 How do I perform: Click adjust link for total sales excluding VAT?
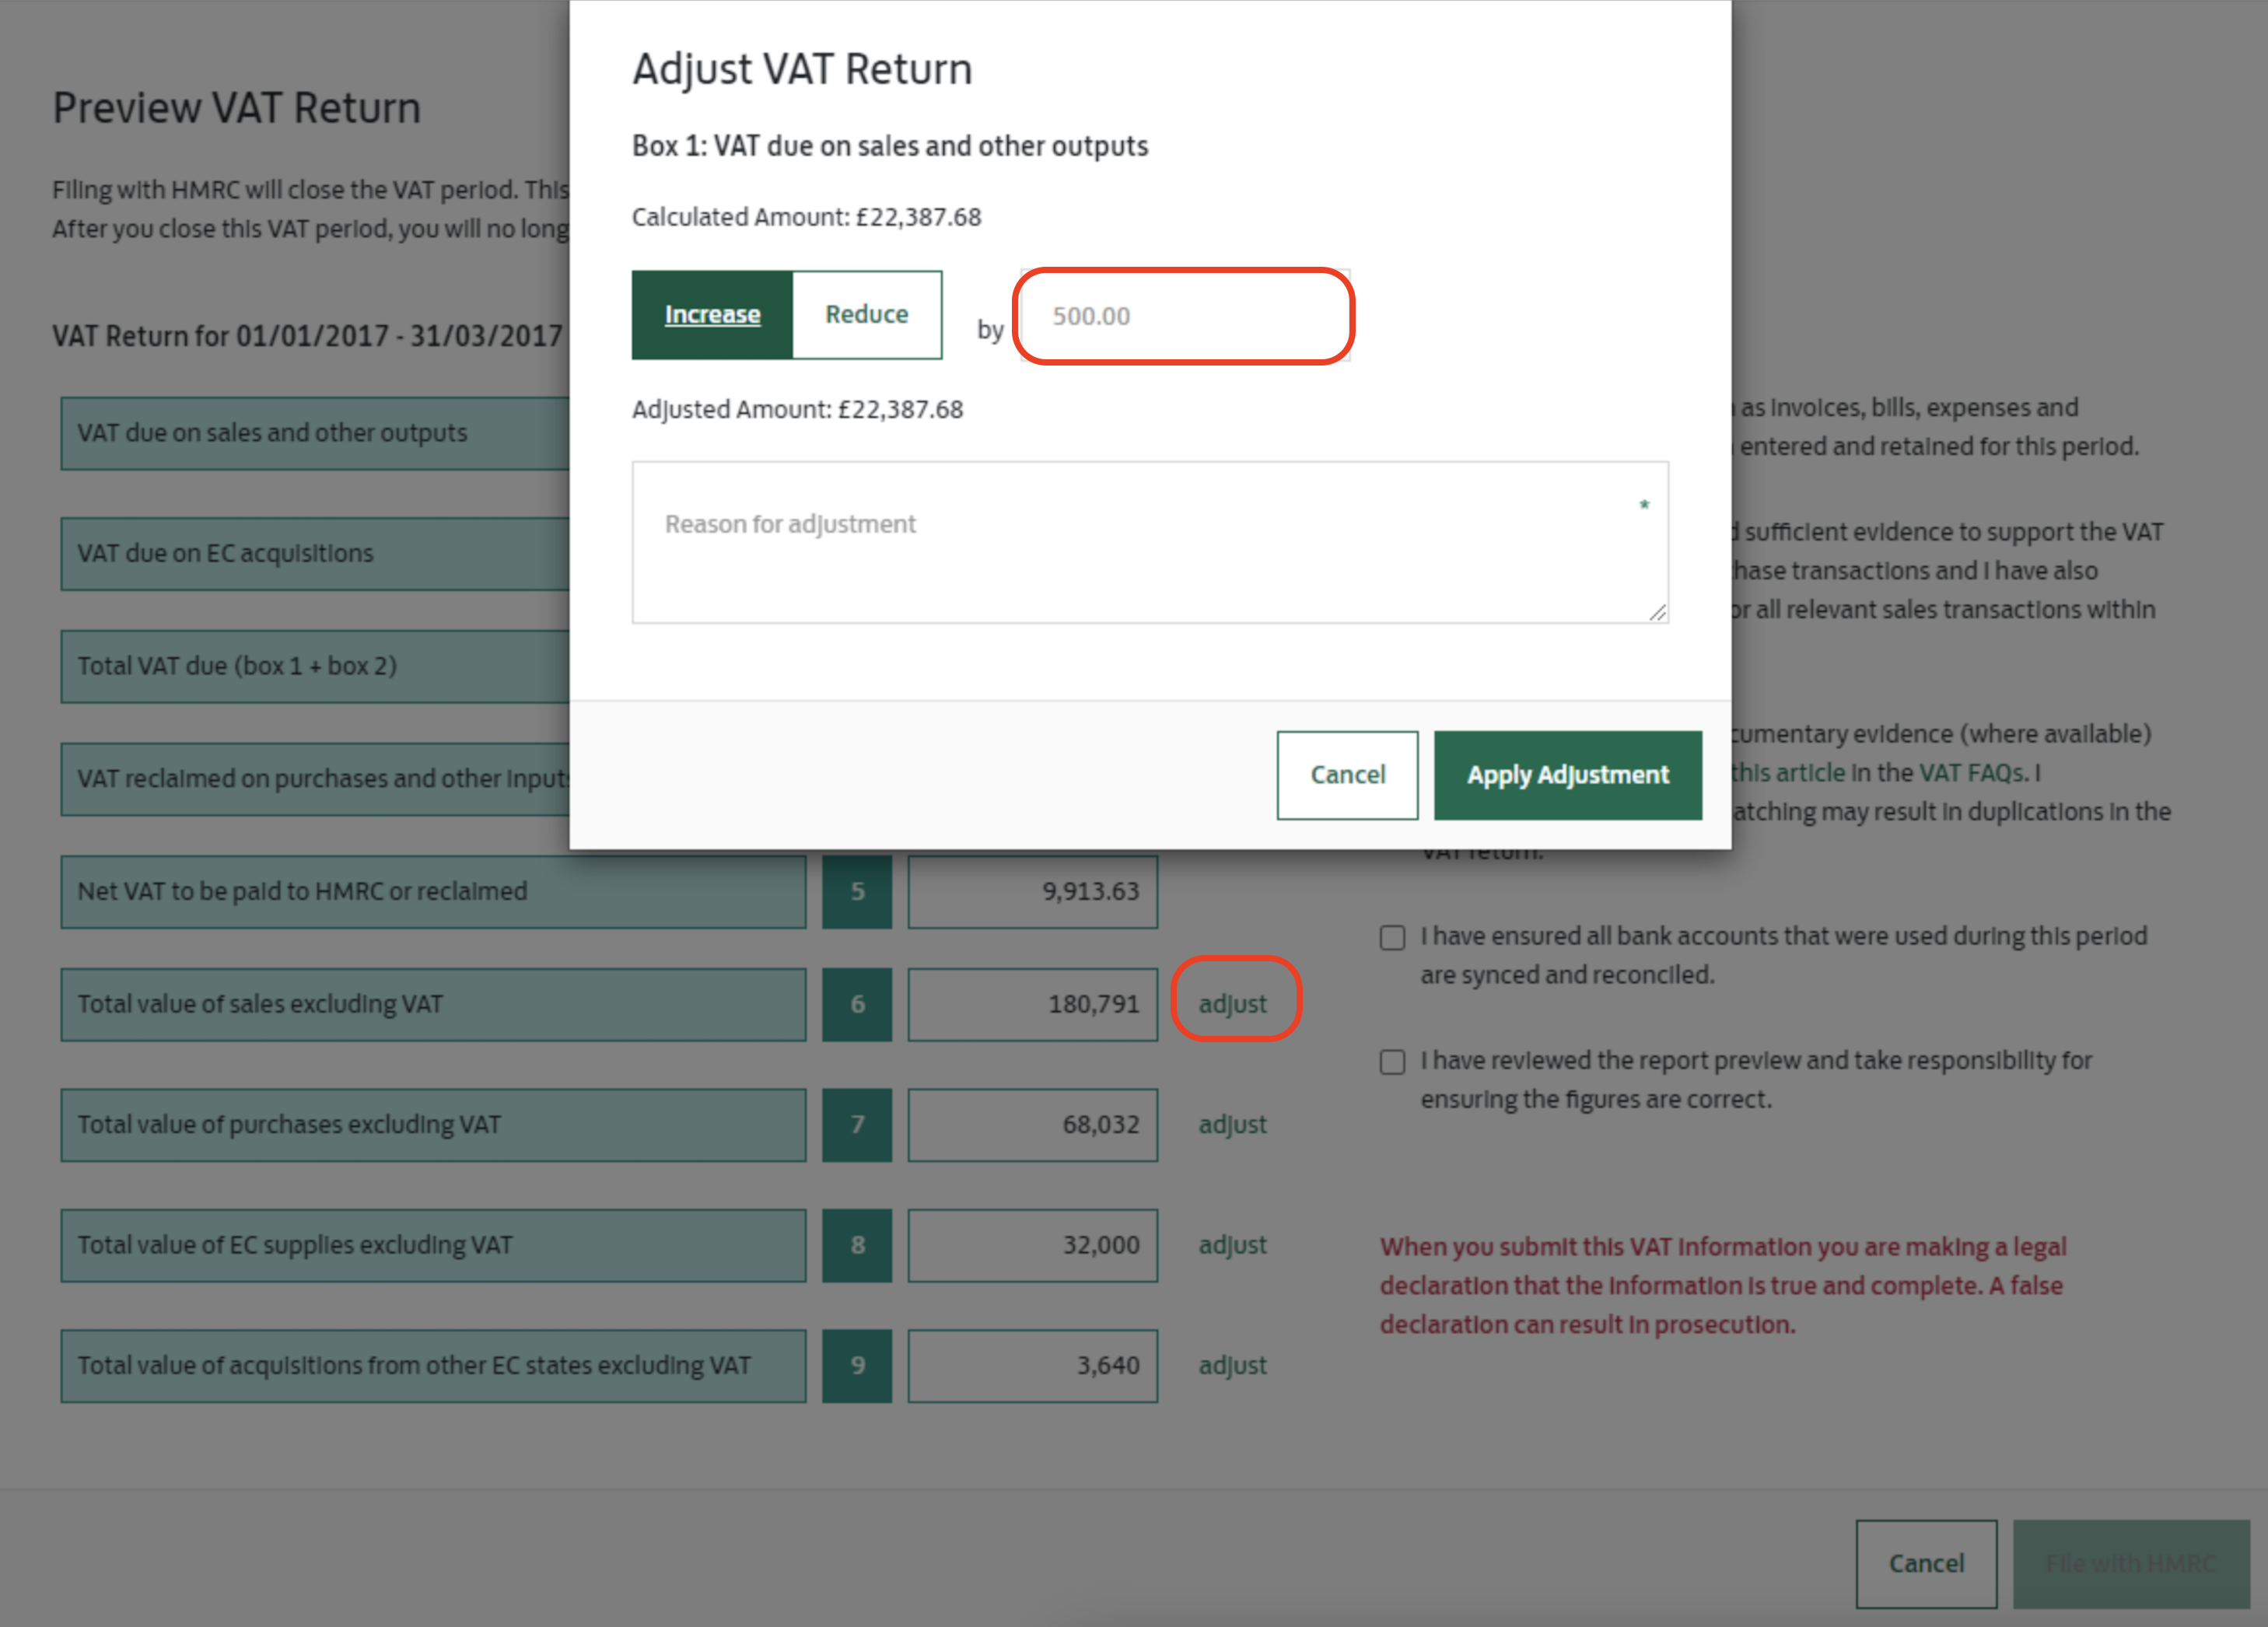pyautogui.click(x=1232, y=1003)
